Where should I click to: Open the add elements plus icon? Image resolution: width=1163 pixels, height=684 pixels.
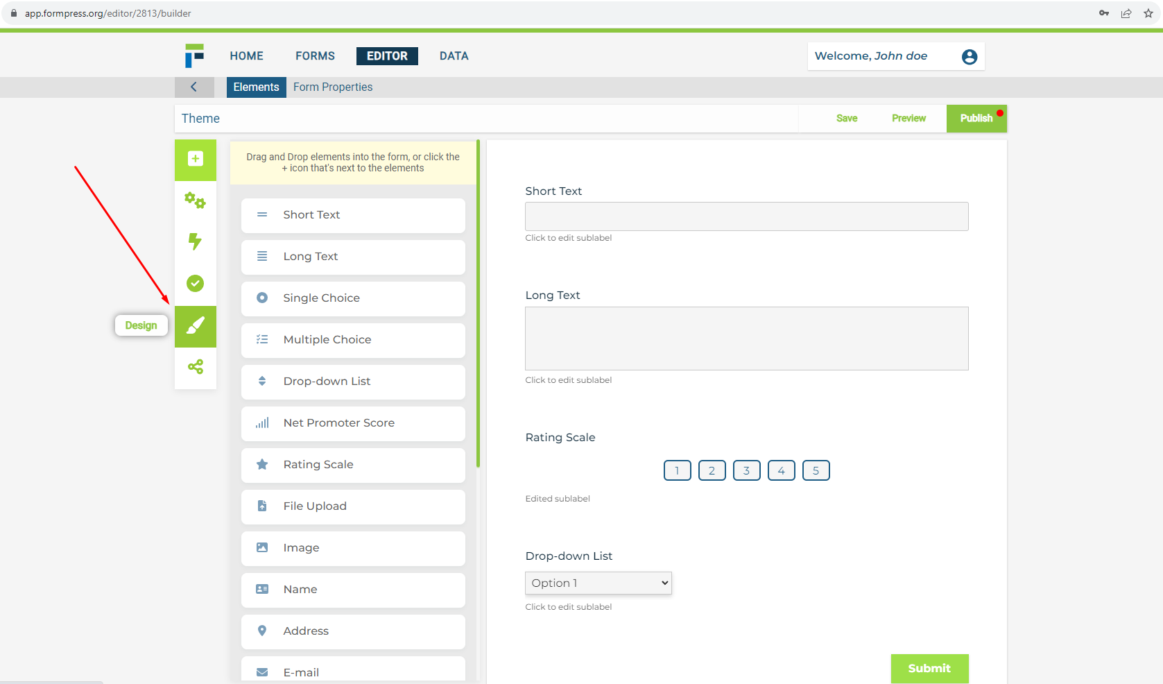[196, 159]
